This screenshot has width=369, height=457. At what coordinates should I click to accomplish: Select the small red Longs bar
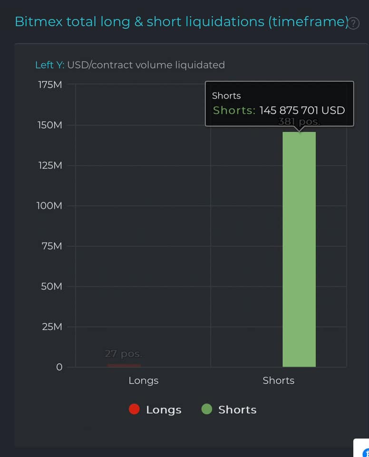coord(124,366)
